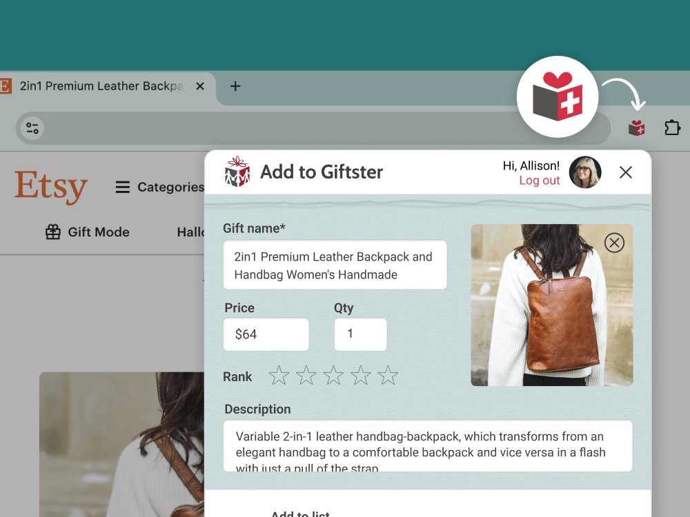
Task: Click the Price field showing $64
Action: tap(266, 334)
